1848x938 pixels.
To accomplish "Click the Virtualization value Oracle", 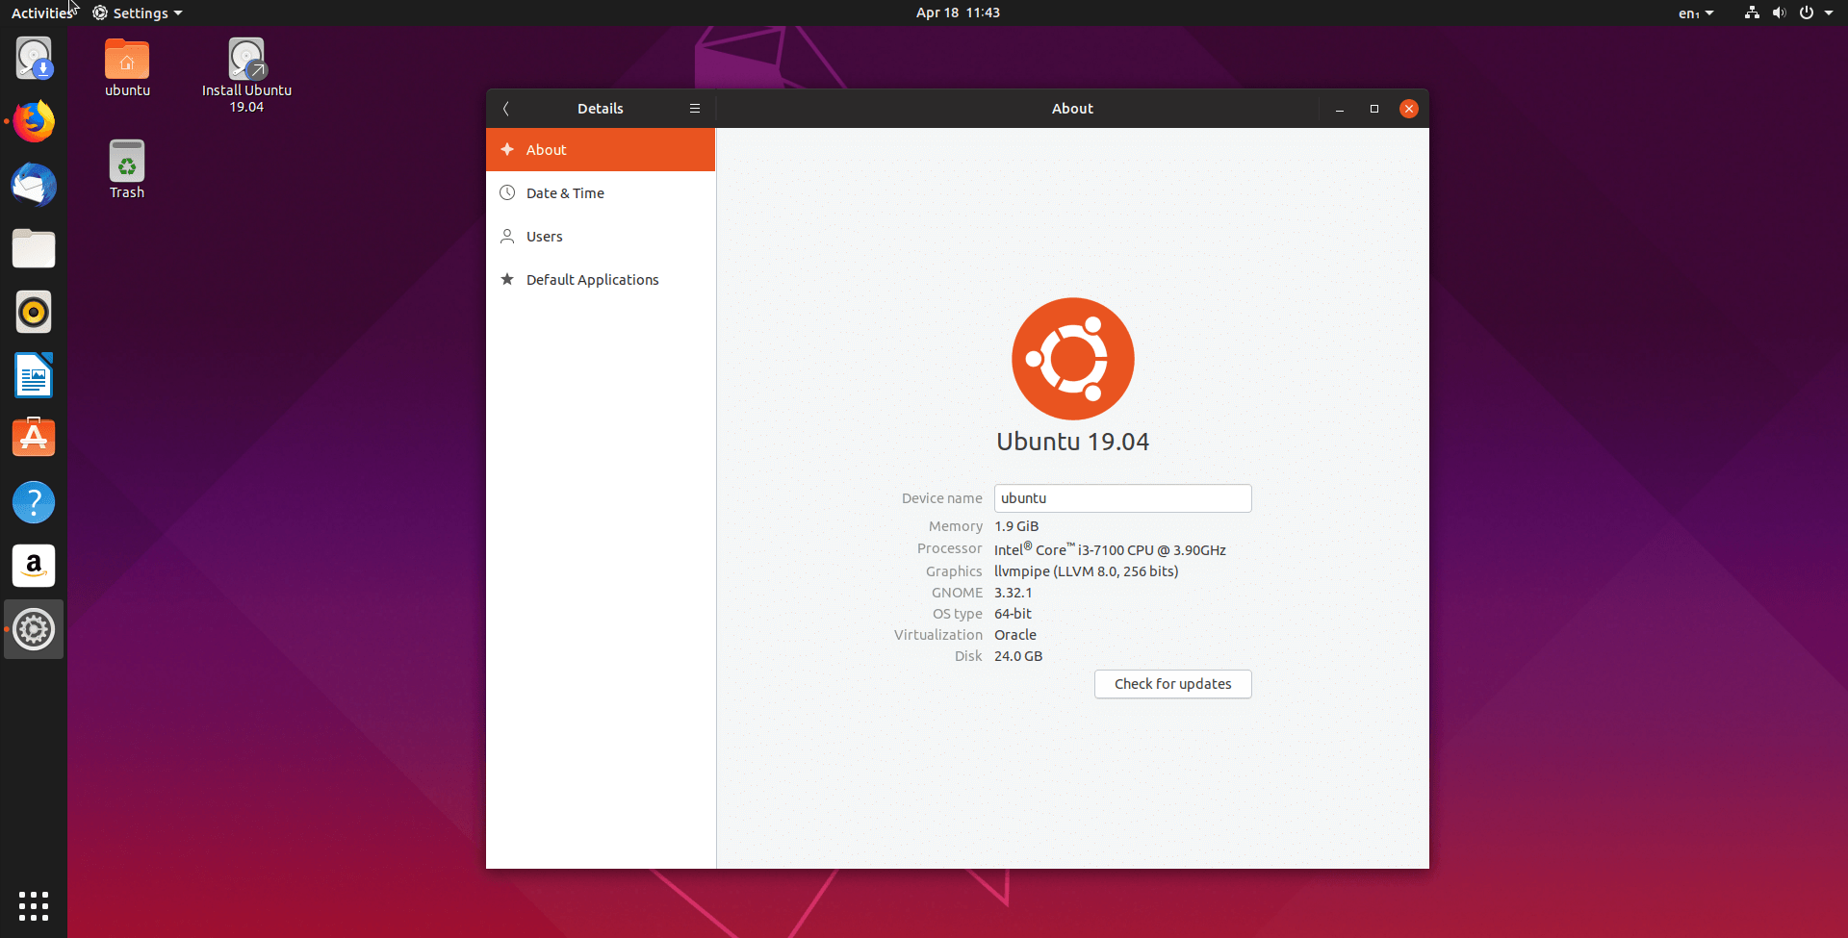I will pos(1015,635).
